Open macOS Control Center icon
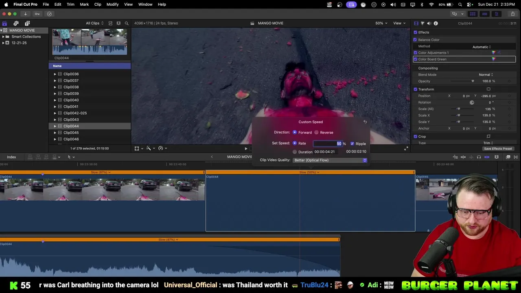 tap(469, 4)
